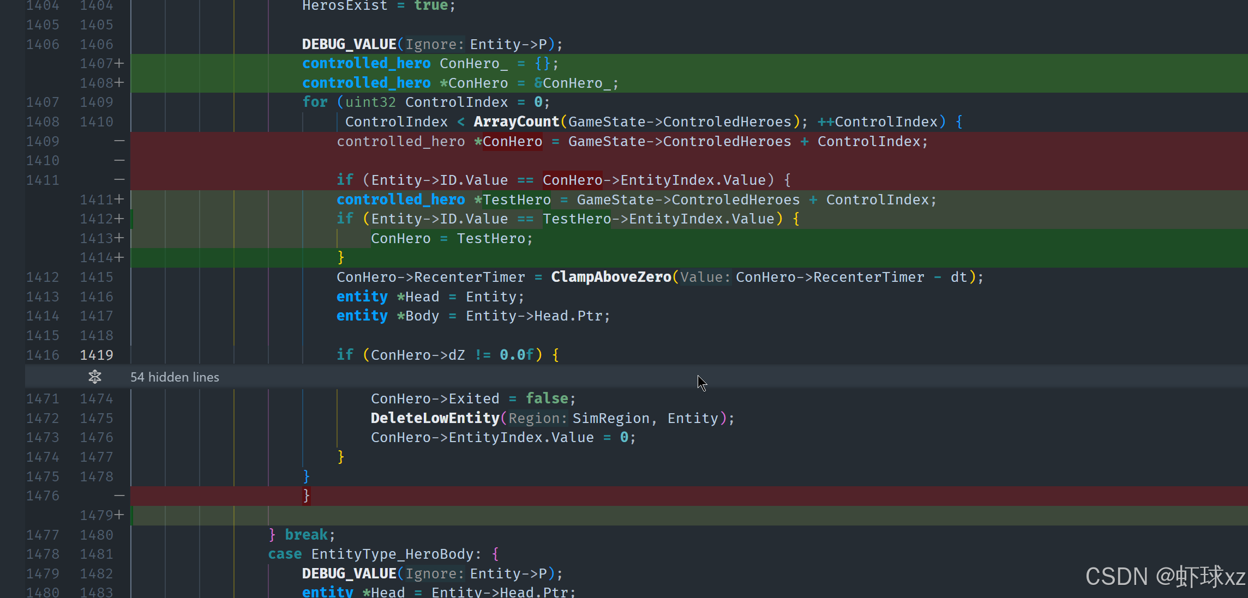Screen dimensions: 1248x598
Task: Click the TestHero variable declaration
Action: coord(516,200)
